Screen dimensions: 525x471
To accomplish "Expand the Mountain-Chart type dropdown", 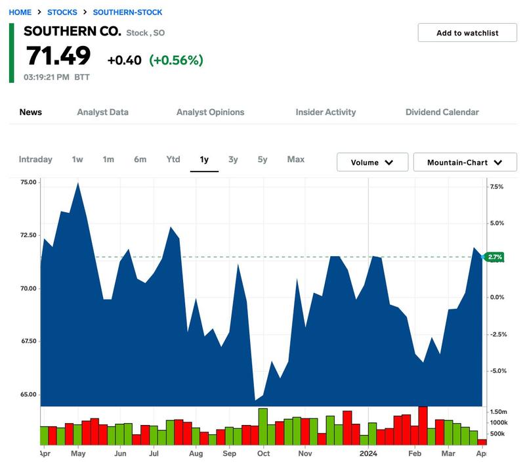I will point(465,162).
